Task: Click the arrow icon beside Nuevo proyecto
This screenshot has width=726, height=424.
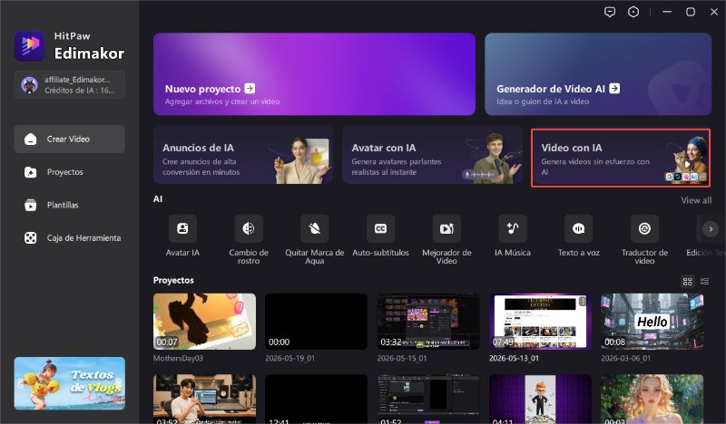Action: pos(250,88)
